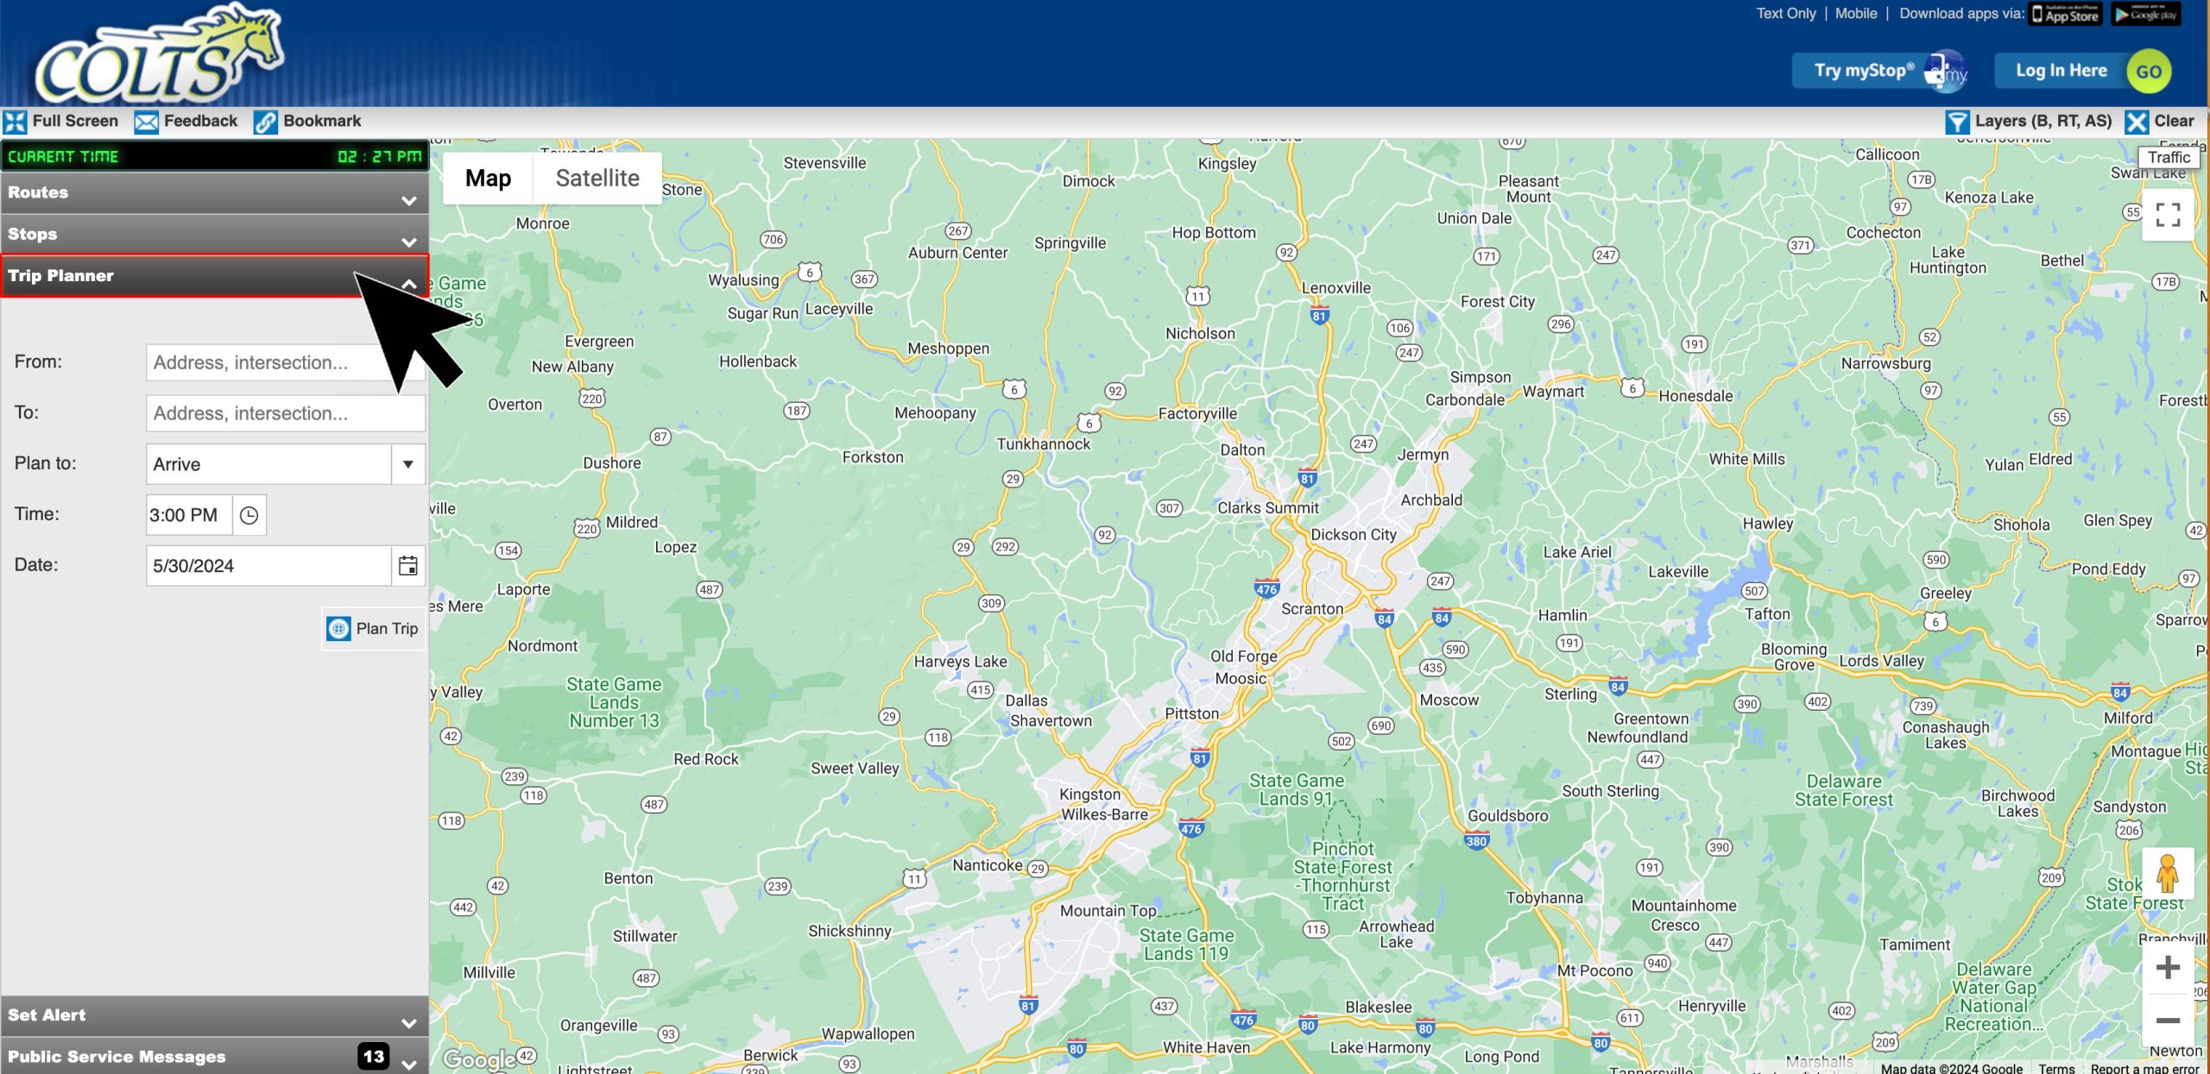Toggle the Layers (B, RT, AS) control
Image resolution: width=2210 pixels, height=1074 pixels.
(x=1958, y=121)
